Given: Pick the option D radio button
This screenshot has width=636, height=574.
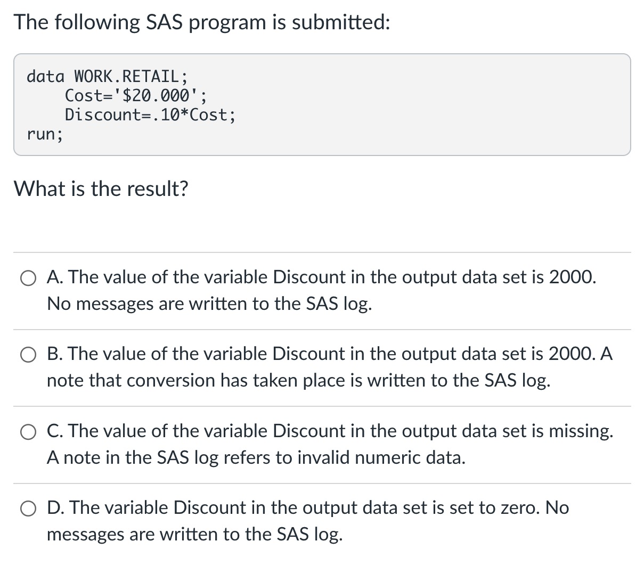Looking at the screenshot, I should (28, 509).
